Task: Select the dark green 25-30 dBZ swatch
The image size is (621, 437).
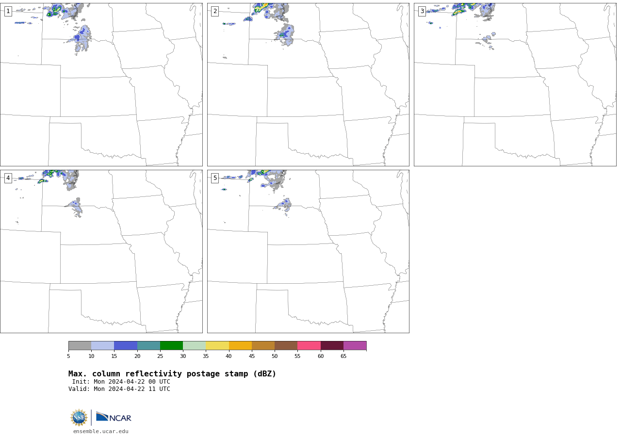Action: [171, 346]
